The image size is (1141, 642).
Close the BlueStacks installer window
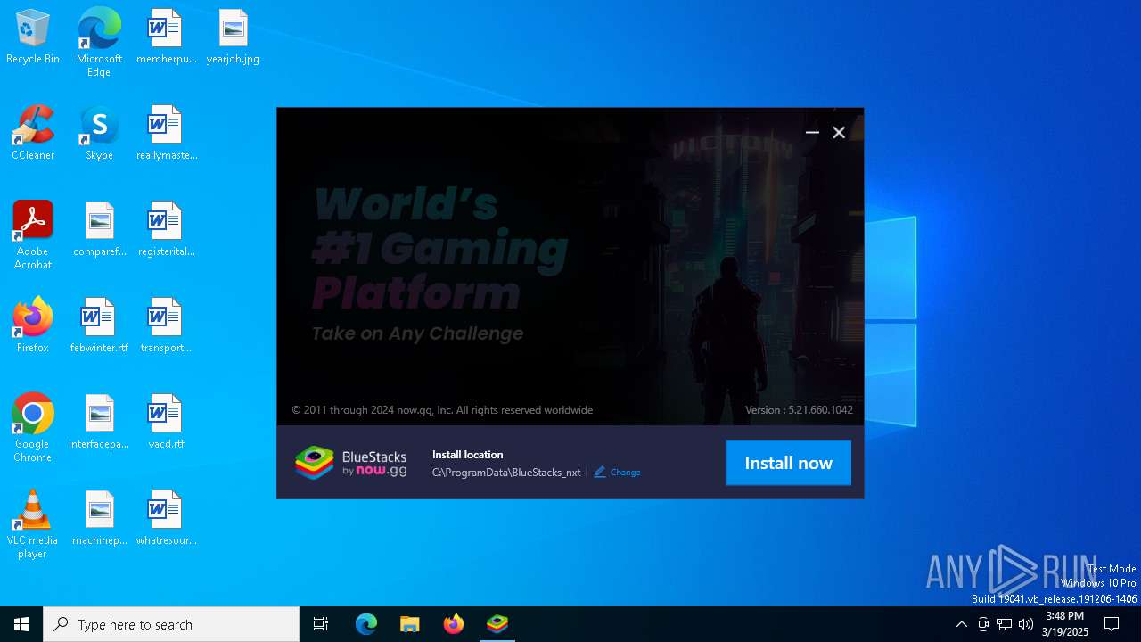pyautogui.click(x=839, y=132)
